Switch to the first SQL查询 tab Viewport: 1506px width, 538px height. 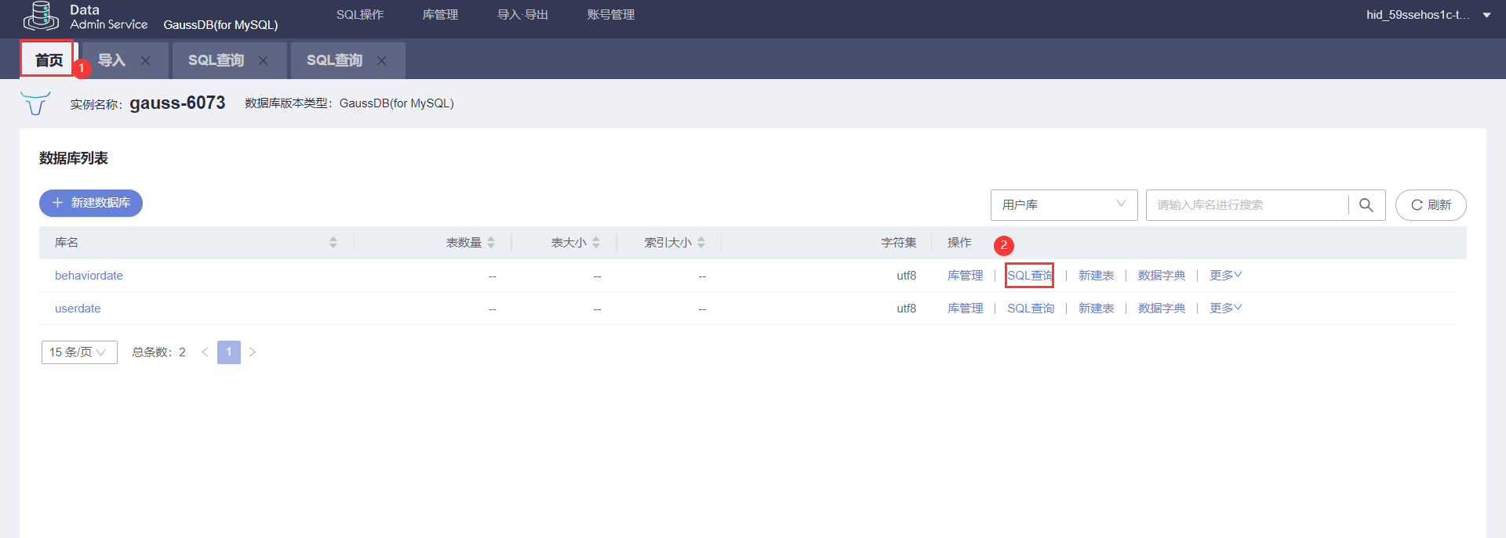pos(216,60)
